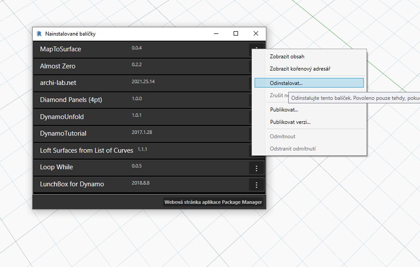
Task: Select the DynamoUnfold package name
Action: (x=62, y=117)
